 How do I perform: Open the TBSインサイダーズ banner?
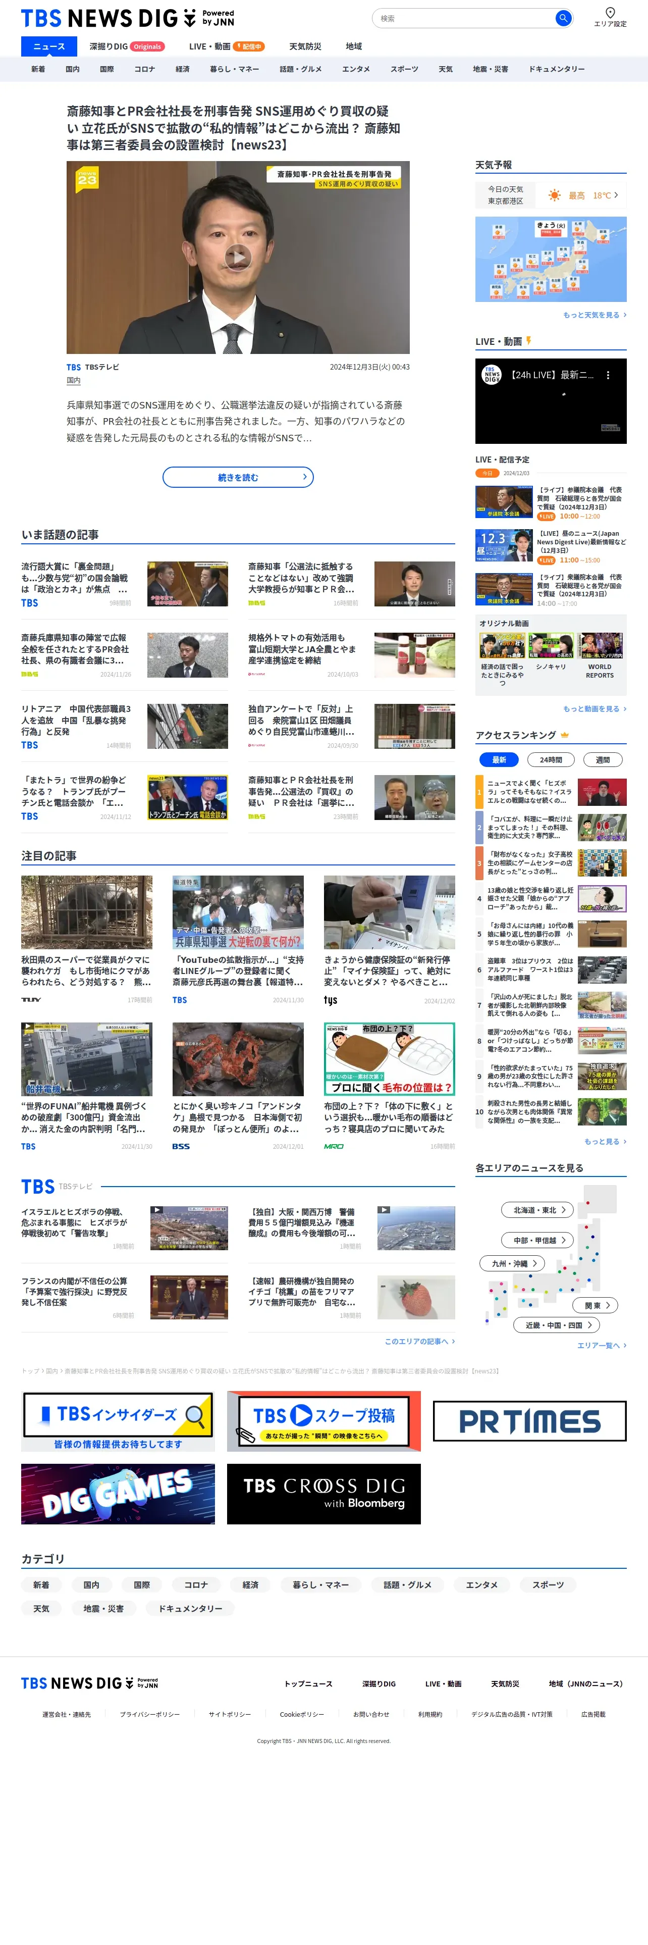[118, 1422]
